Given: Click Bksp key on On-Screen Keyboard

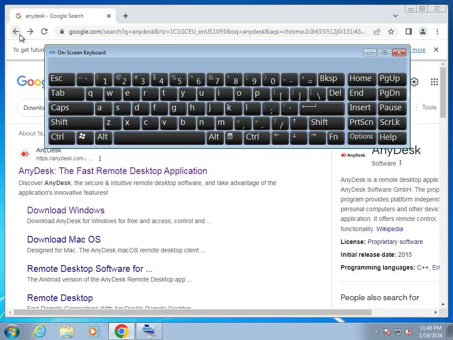Looking at the screenshot, I should point(331,79).
